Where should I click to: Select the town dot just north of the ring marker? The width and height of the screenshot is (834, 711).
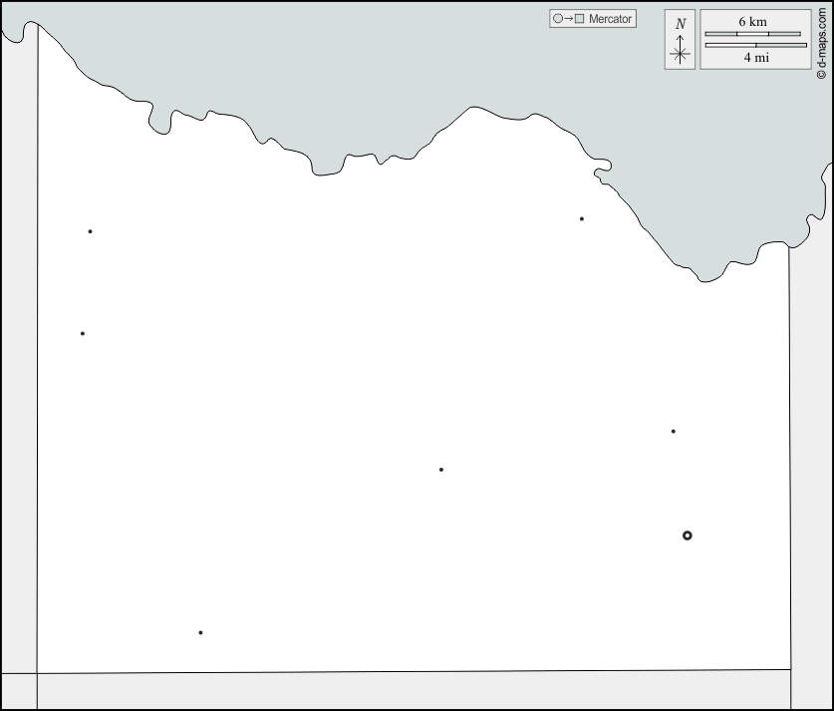tap(674, 431)
